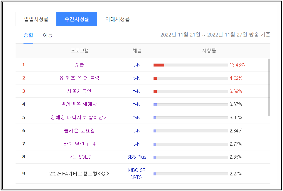Select the 종합 sub-tab
This screenshot has width=283, height=191.
pyautogui.click(x=28, y=35)
